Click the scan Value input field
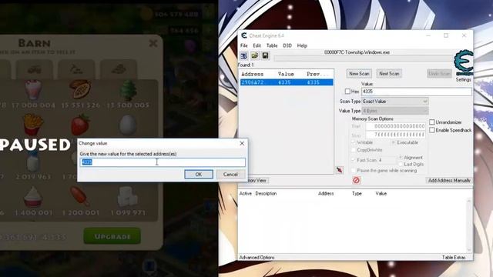This screenshot has height=277, width=493. 417,92
